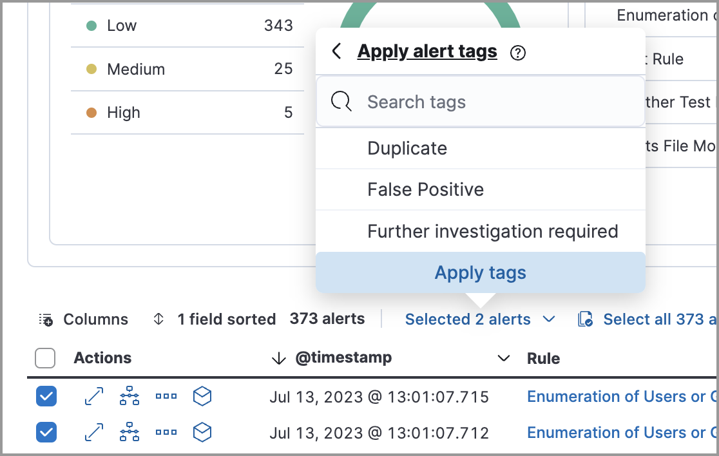Screen dimensions: 719x456
Task: Click the timestamp descending sort arrow
Action: click(278, 357)
